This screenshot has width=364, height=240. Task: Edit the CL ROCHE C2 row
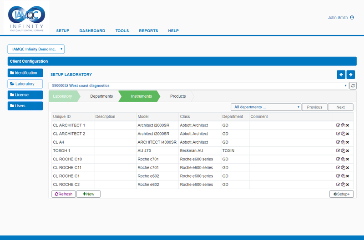[x=338, y=185]
